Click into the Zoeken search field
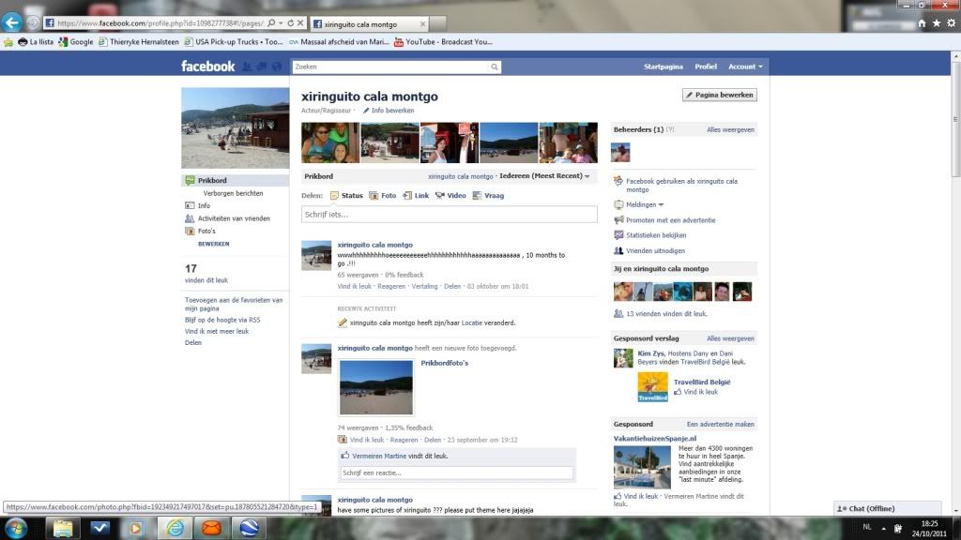This screenshot has height=540, width=961. pos(391,67)
